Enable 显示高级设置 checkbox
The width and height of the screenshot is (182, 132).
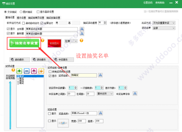click(38, 12)
